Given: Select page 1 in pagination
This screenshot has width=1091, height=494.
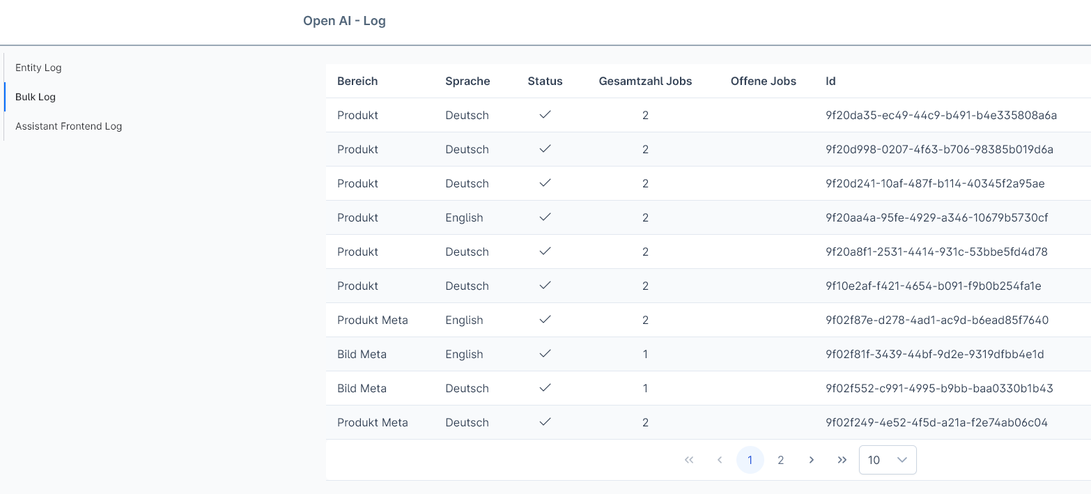Looking at the screenshot, I should (x=750, y=460).
